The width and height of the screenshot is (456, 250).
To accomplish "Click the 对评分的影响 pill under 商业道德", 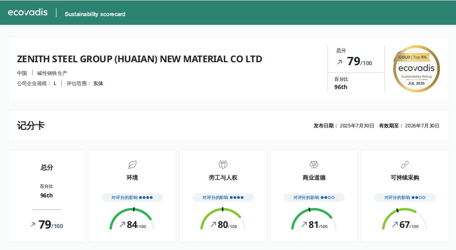I will (314, 197).
